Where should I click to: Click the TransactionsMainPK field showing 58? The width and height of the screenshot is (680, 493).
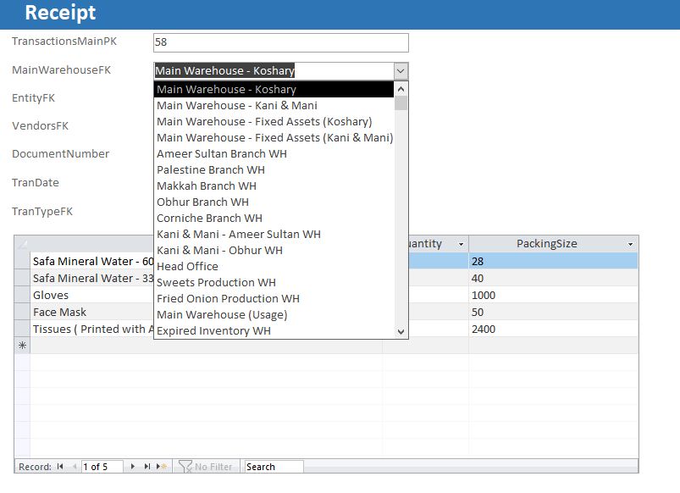click(280, 42)
